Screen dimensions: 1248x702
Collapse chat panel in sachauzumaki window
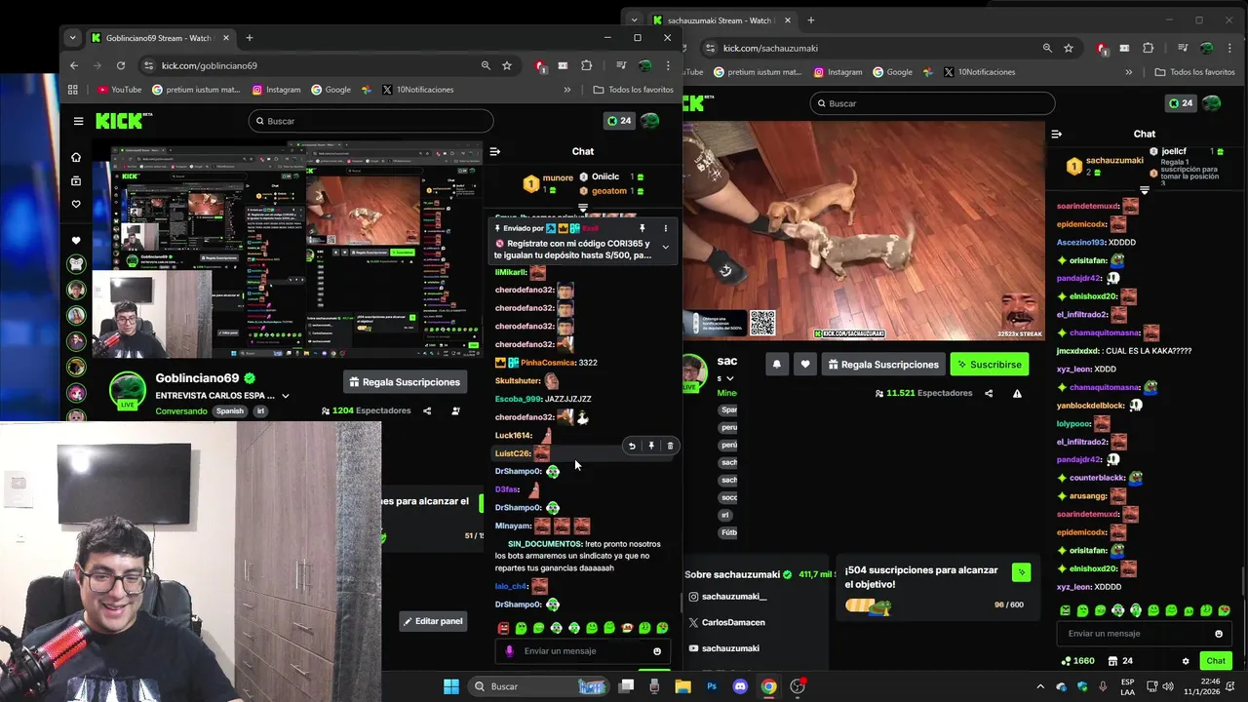(x=1056, y=134)
